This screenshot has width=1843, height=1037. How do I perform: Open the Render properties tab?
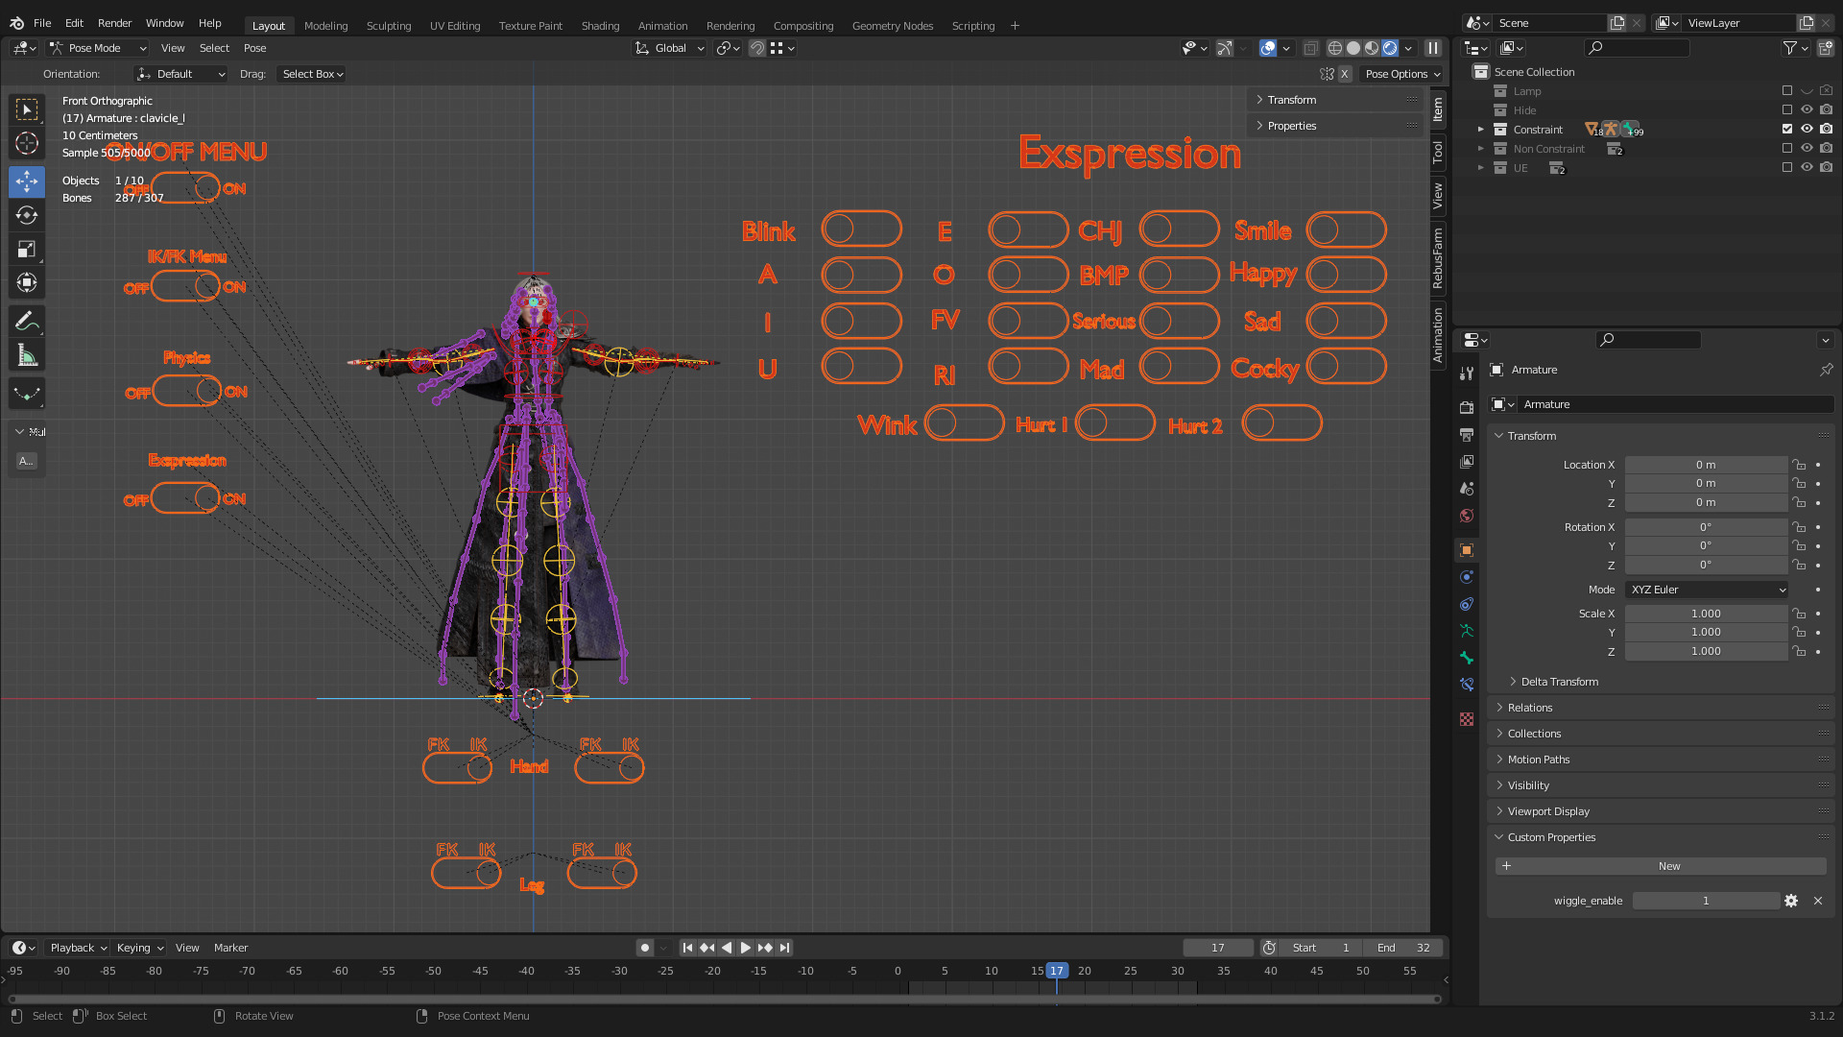(x=1467, y=408)
